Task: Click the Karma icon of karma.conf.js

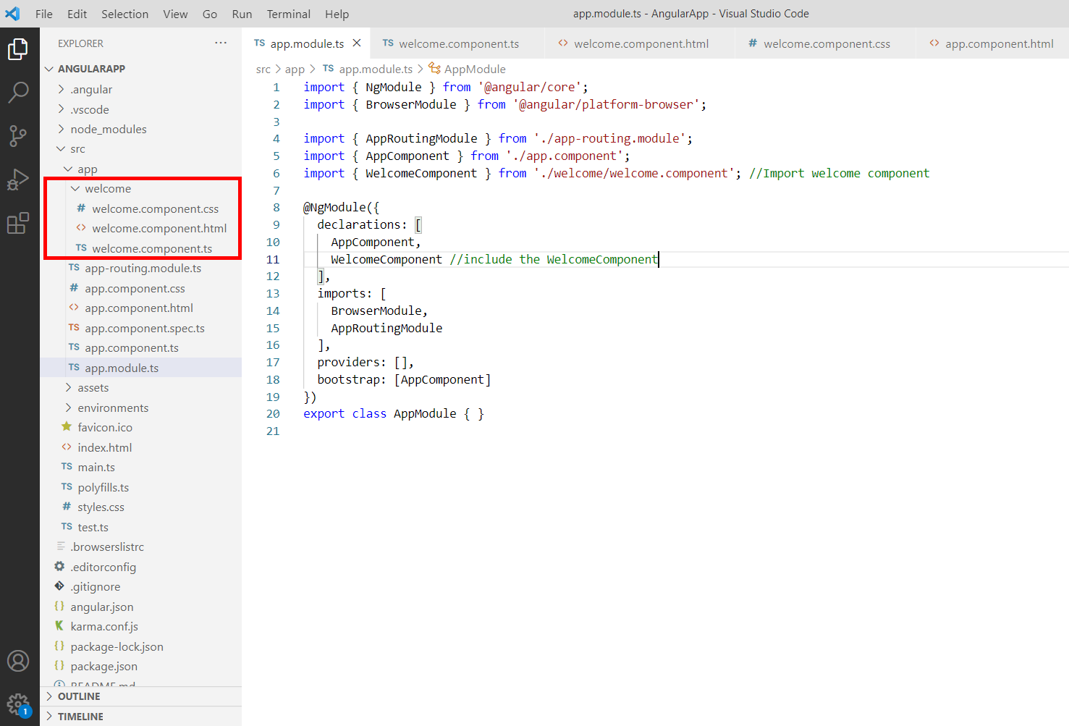Action: tap(59, 626)
